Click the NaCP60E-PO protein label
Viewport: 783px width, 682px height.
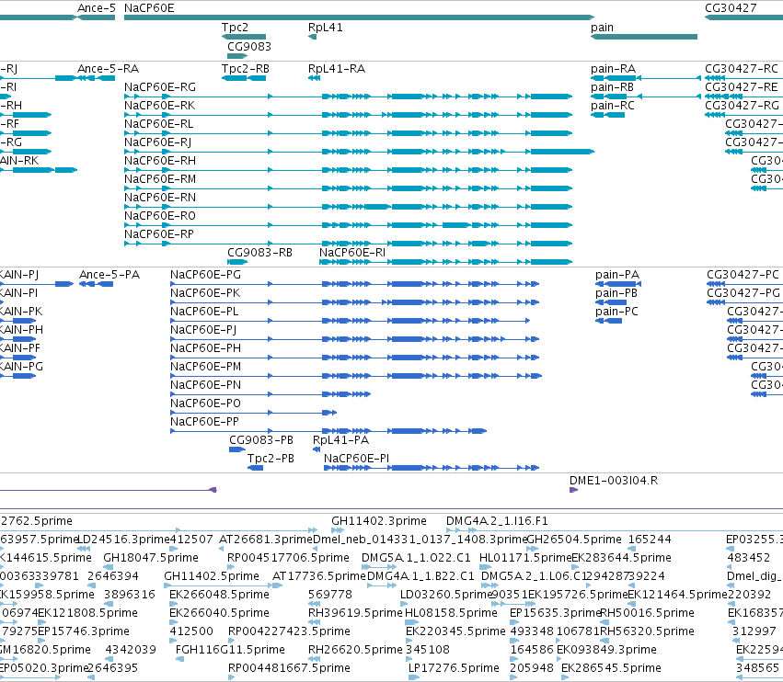[206, 404]
